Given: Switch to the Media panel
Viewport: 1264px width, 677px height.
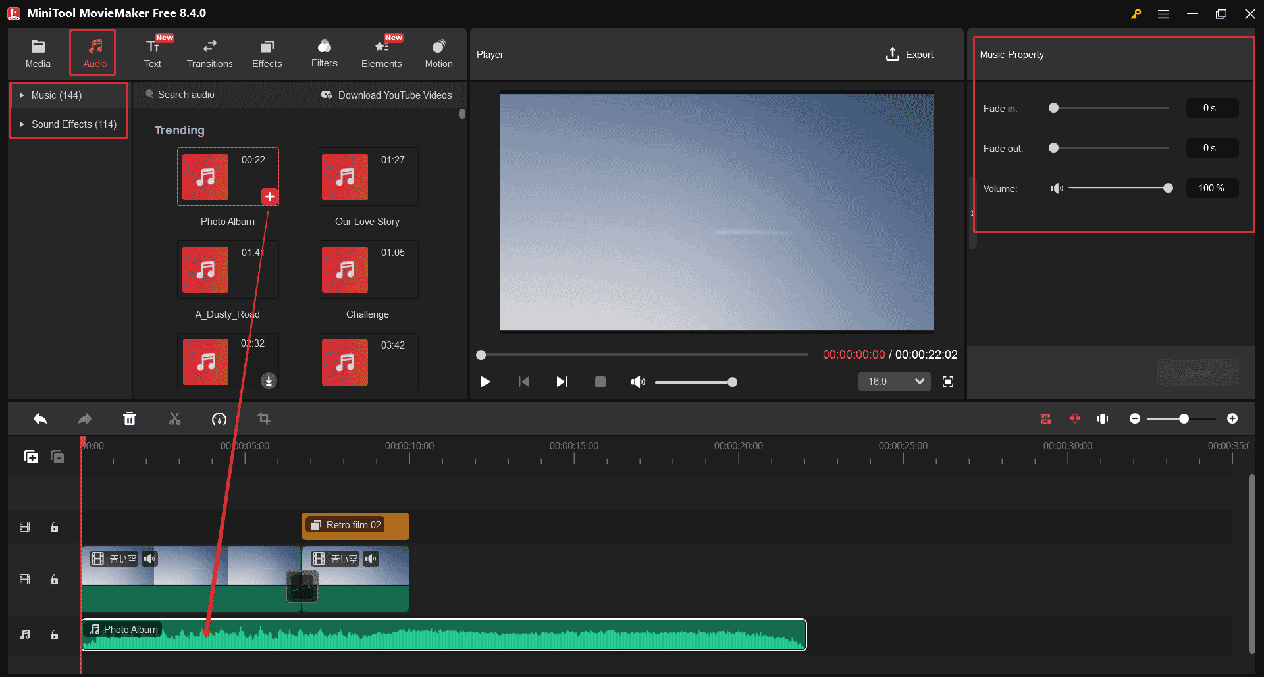Looking at the screenshot, I should (38, 52).
